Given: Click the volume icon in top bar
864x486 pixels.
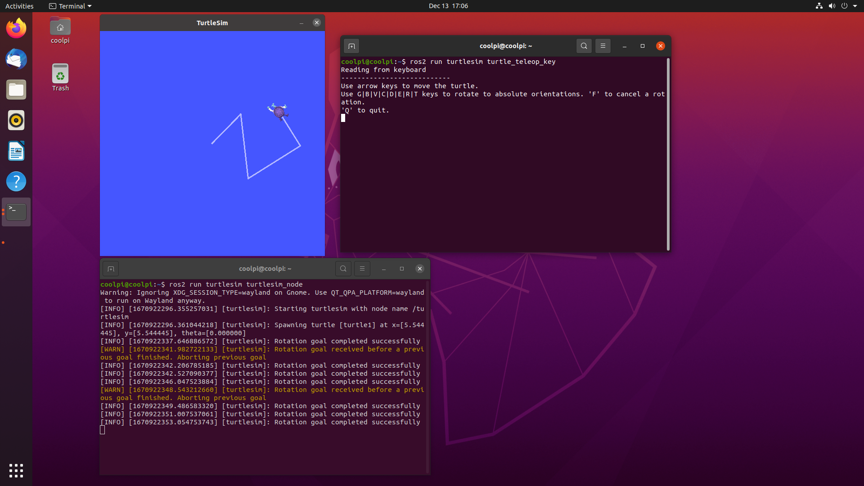Looking at the screenshot, I should coord(832,6).
